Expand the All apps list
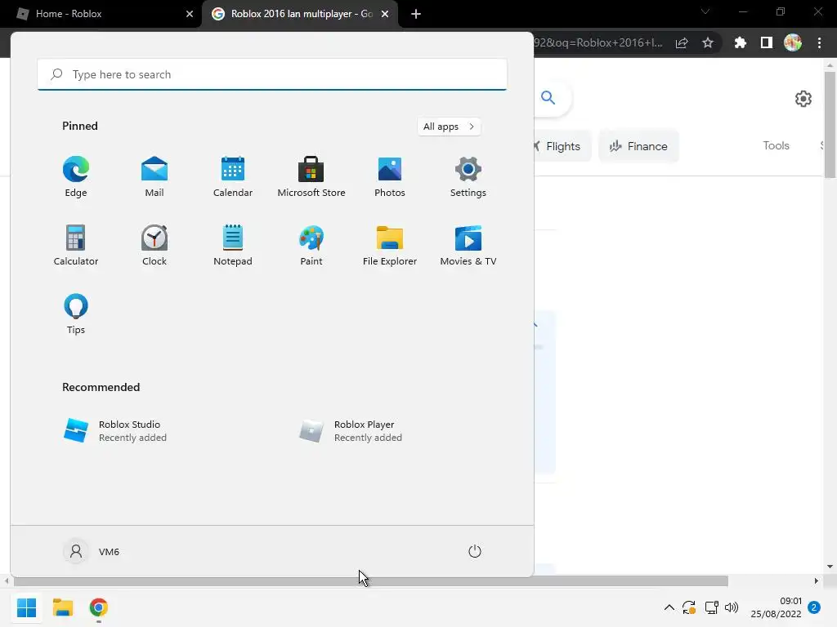Image resolution: width=837 pixels, height=627 pixels. 449,127
